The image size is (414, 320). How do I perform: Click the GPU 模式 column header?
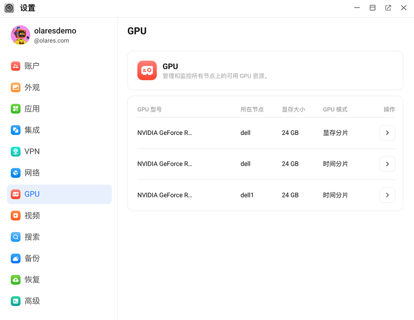click(x=335, y=110)
